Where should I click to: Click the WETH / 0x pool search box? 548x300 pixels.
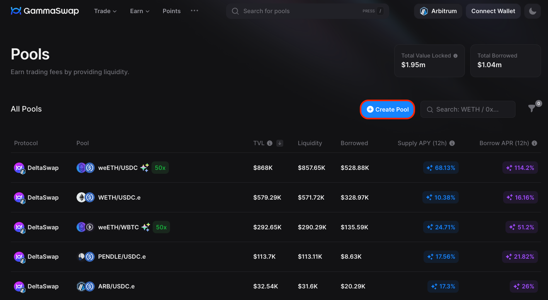point(468,109)
